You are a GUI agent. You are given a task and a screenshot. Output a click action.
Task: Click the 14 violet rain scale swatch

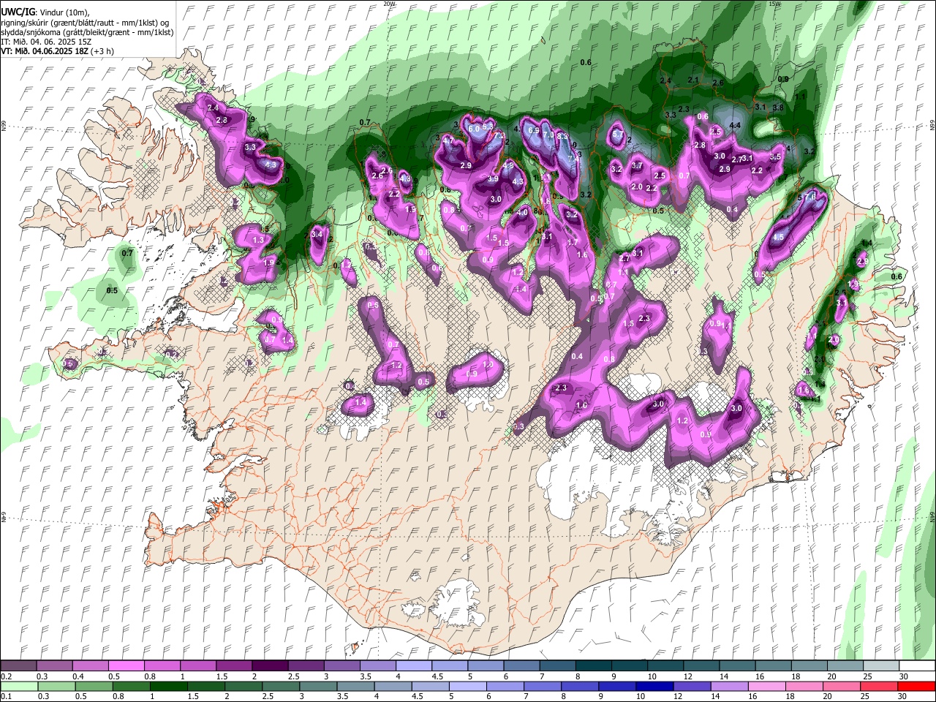pos(730,686)
